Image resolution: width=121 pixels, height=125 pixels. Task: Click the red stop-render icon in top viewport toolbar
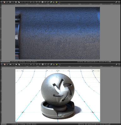click(x=4, y=2)
